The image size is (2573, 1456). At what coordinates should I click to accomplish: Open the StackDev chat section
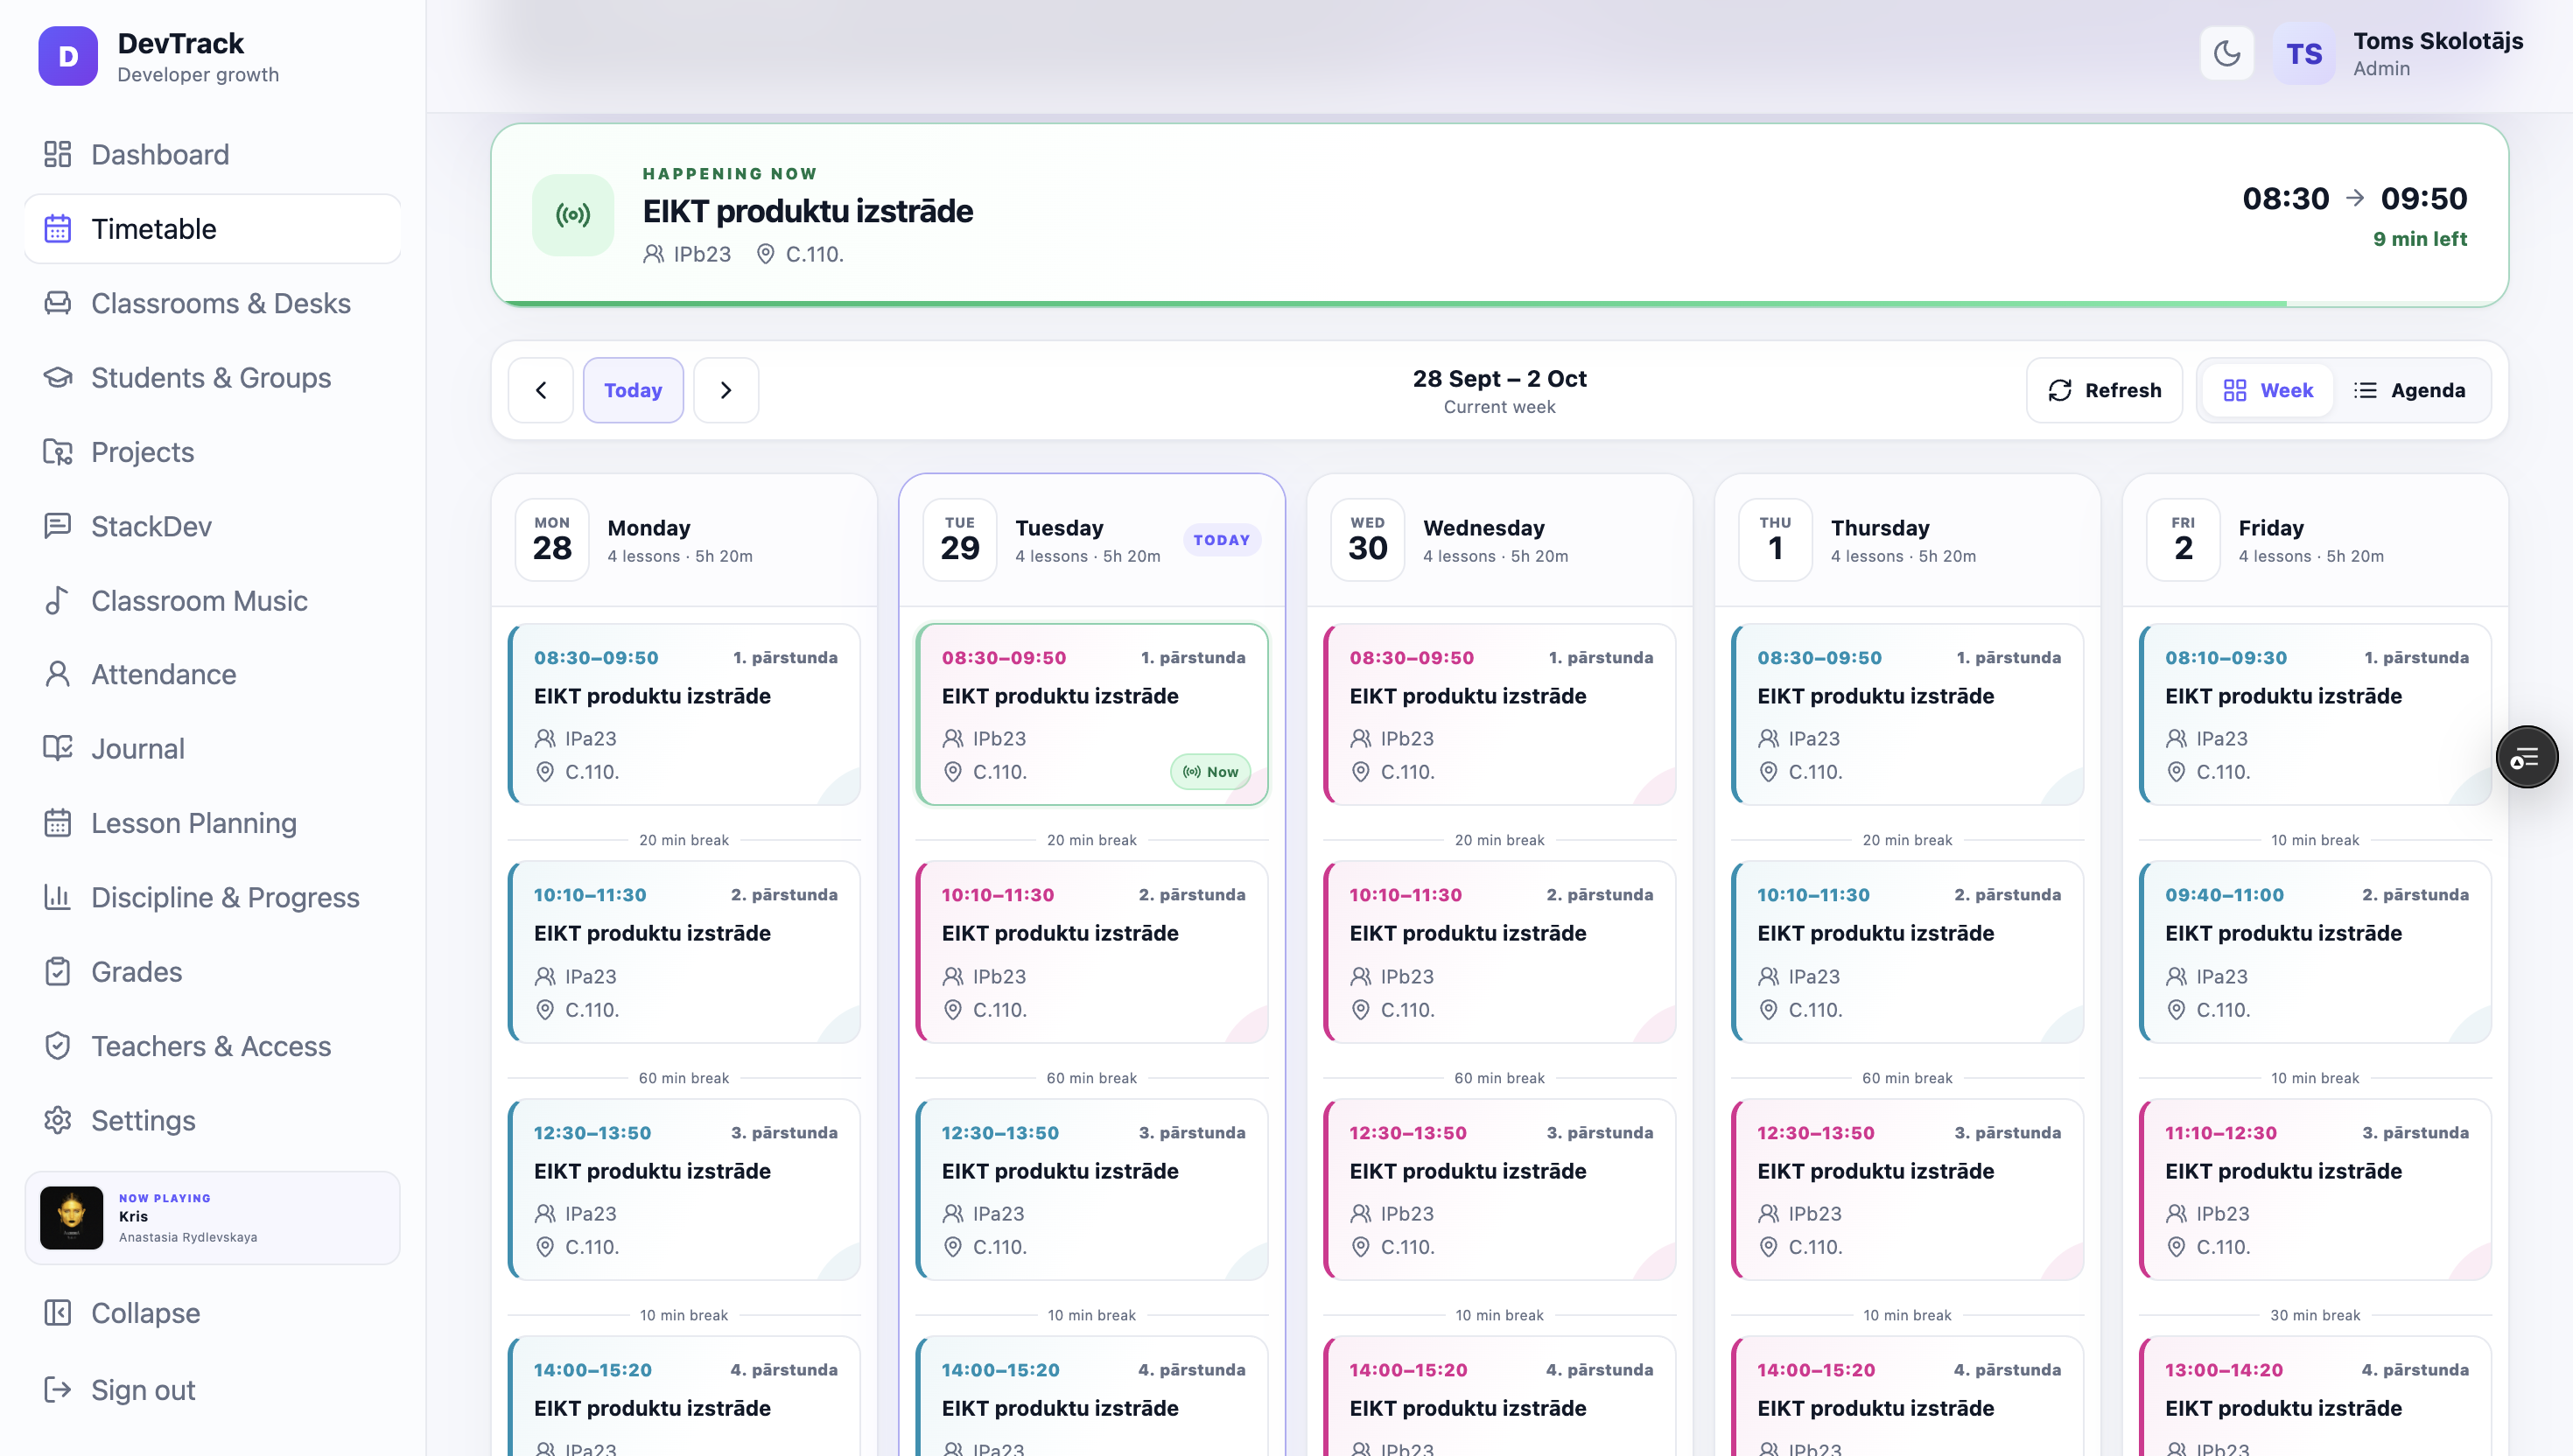212,526
